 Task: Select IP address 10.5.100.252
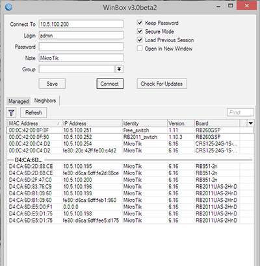(77, 137)
